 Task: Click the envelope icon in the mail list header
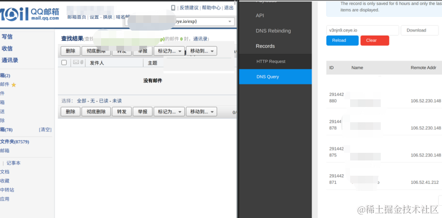point(76,62)
